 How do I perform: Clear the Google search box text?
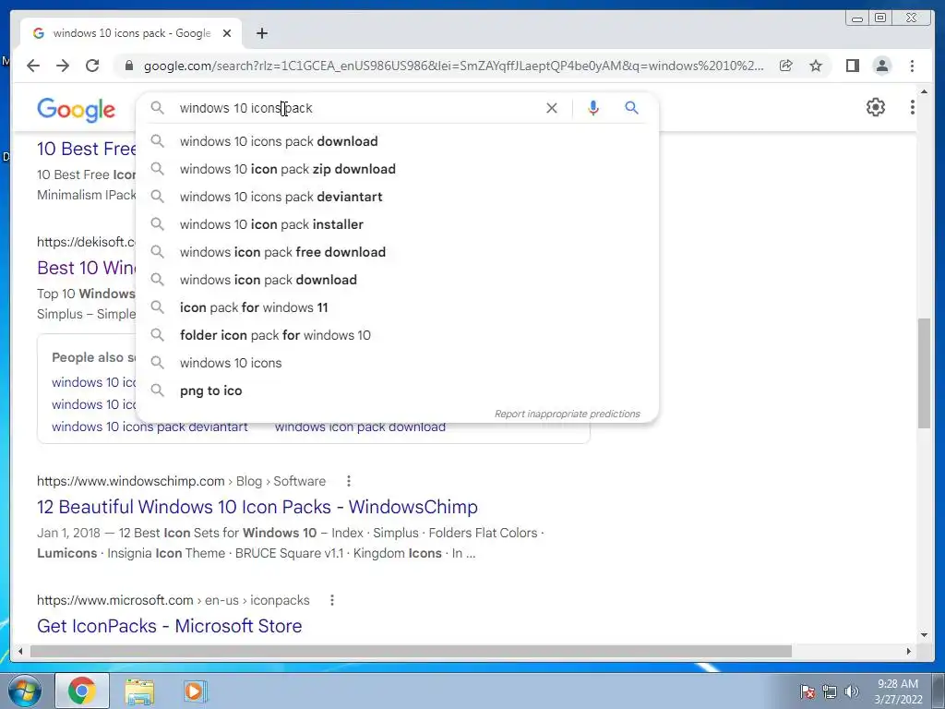point(552,108)
